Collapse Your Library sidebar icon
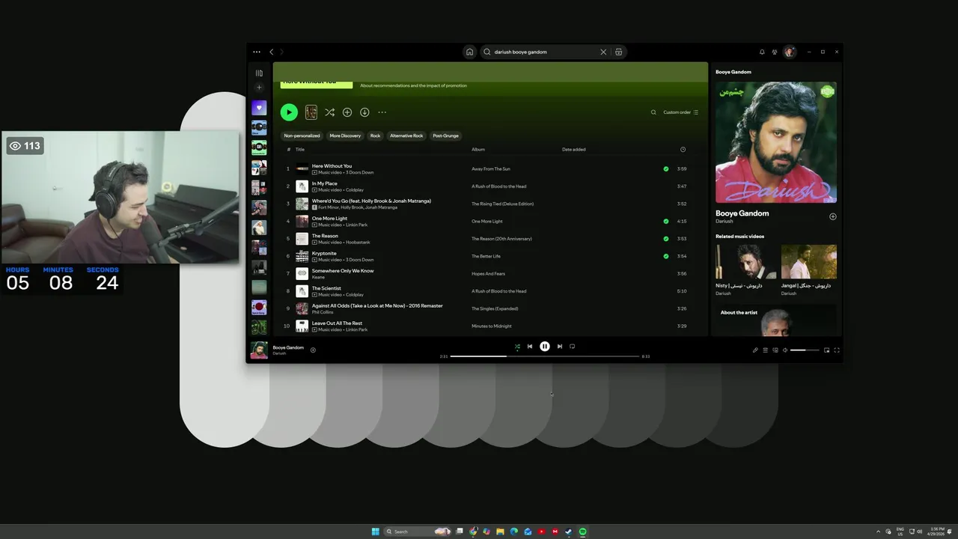Screen dimensions: 958x539 (x=259, y=73)
